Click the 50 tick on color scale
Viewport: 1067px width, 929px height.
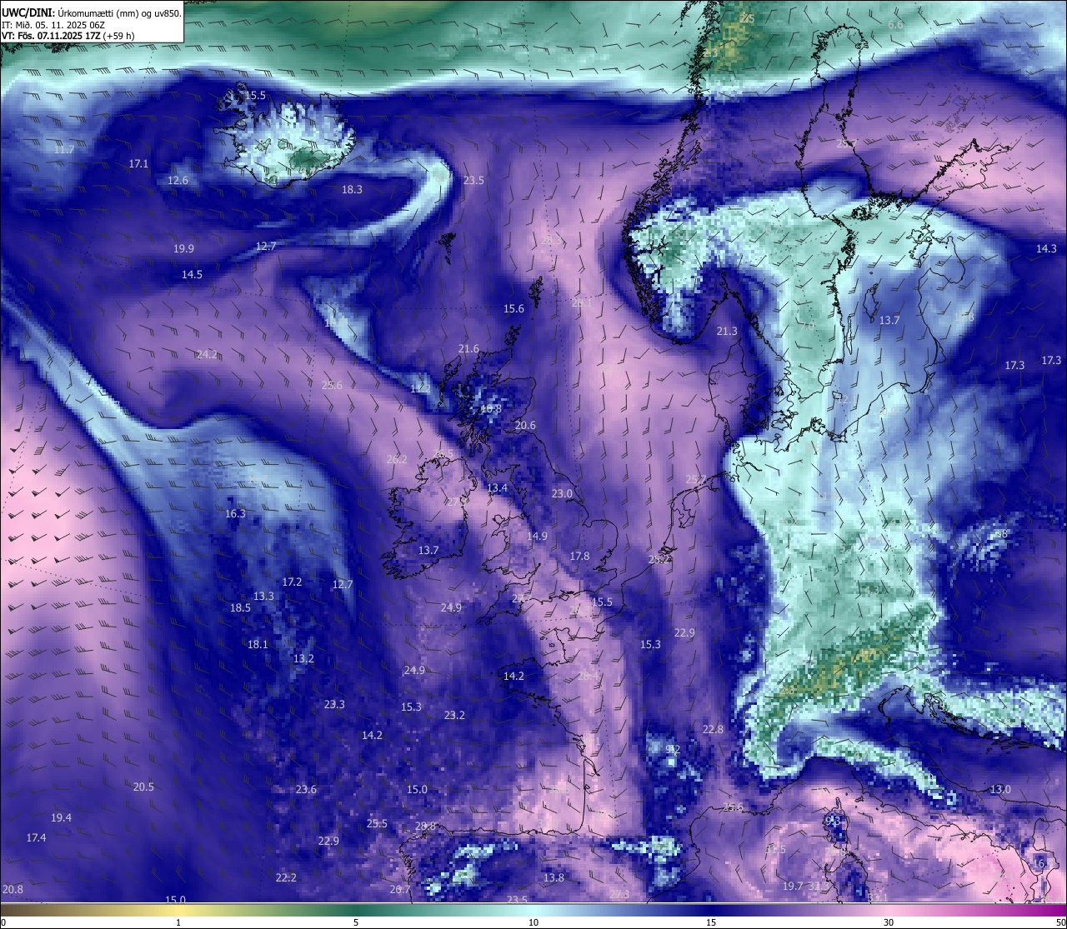coord(1060,922)
